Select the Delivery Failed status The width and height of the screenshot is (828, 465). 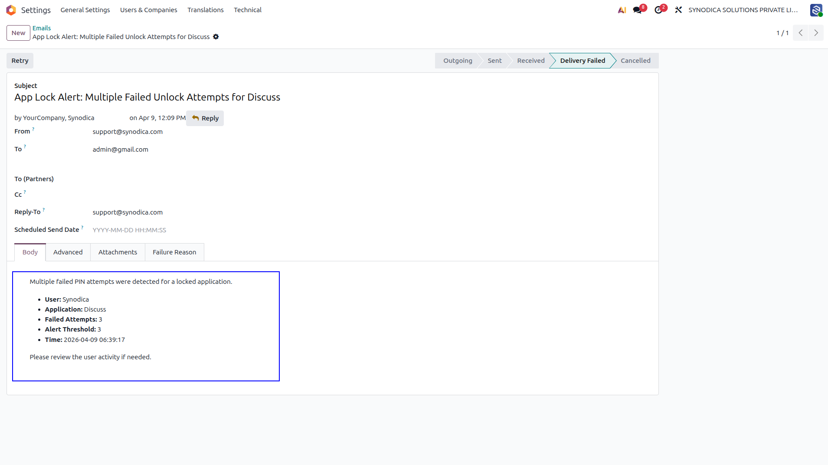pyautogui.click(x=583, y=61)
